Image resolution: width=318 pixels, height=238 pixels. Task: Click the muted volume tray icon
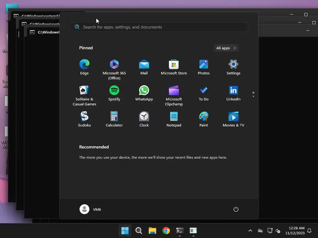(x=278, y=231)
